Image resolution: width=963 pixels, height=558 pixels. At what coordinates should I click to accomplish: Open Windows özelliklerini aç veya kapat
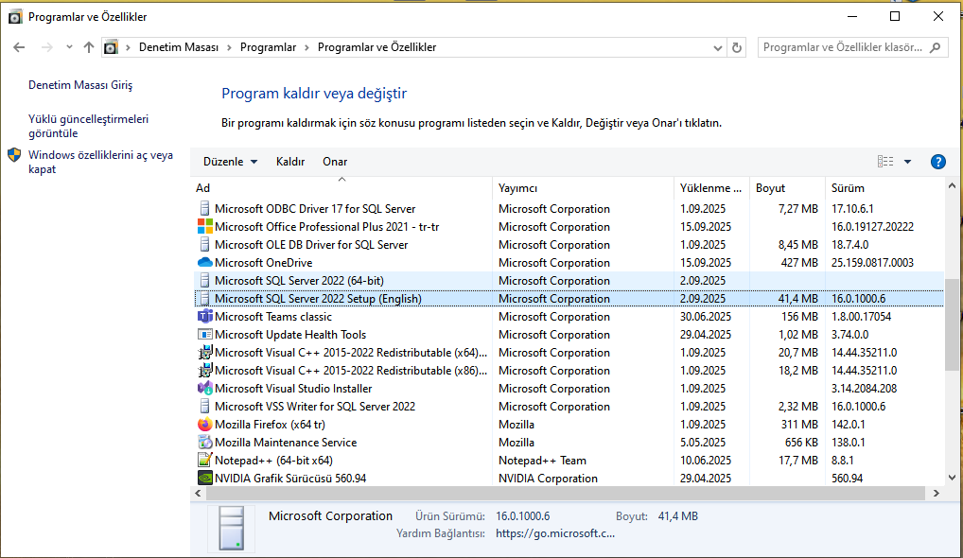point(100,162)
